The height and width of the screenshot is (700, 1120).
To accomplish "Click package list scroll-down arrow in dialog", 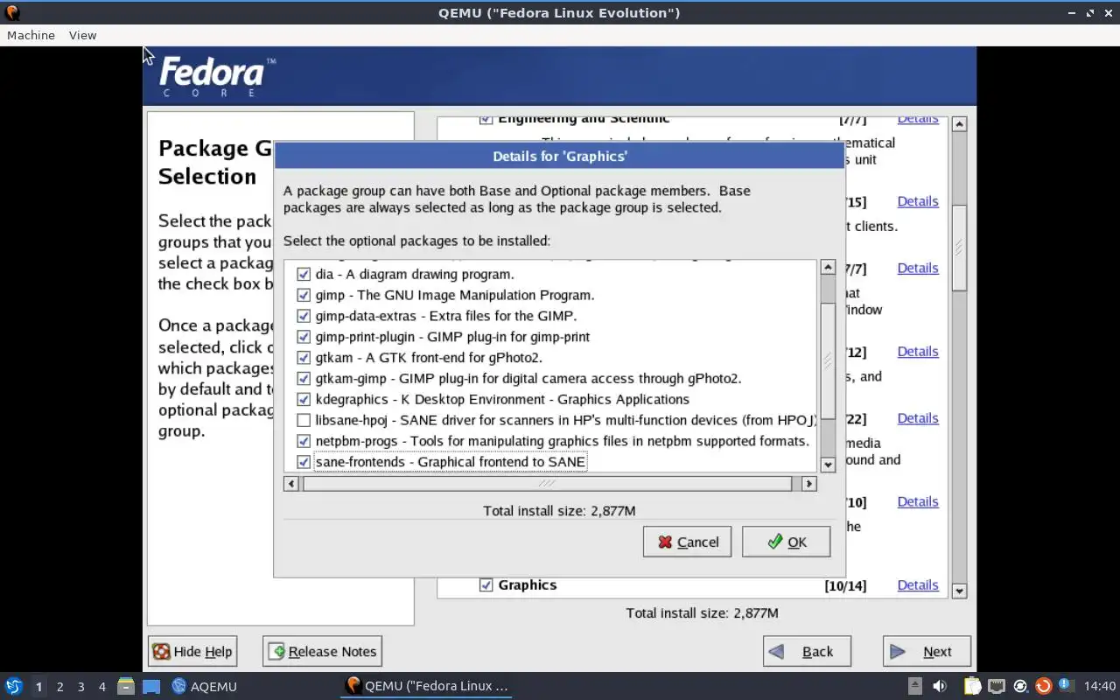I will (828, 465).
